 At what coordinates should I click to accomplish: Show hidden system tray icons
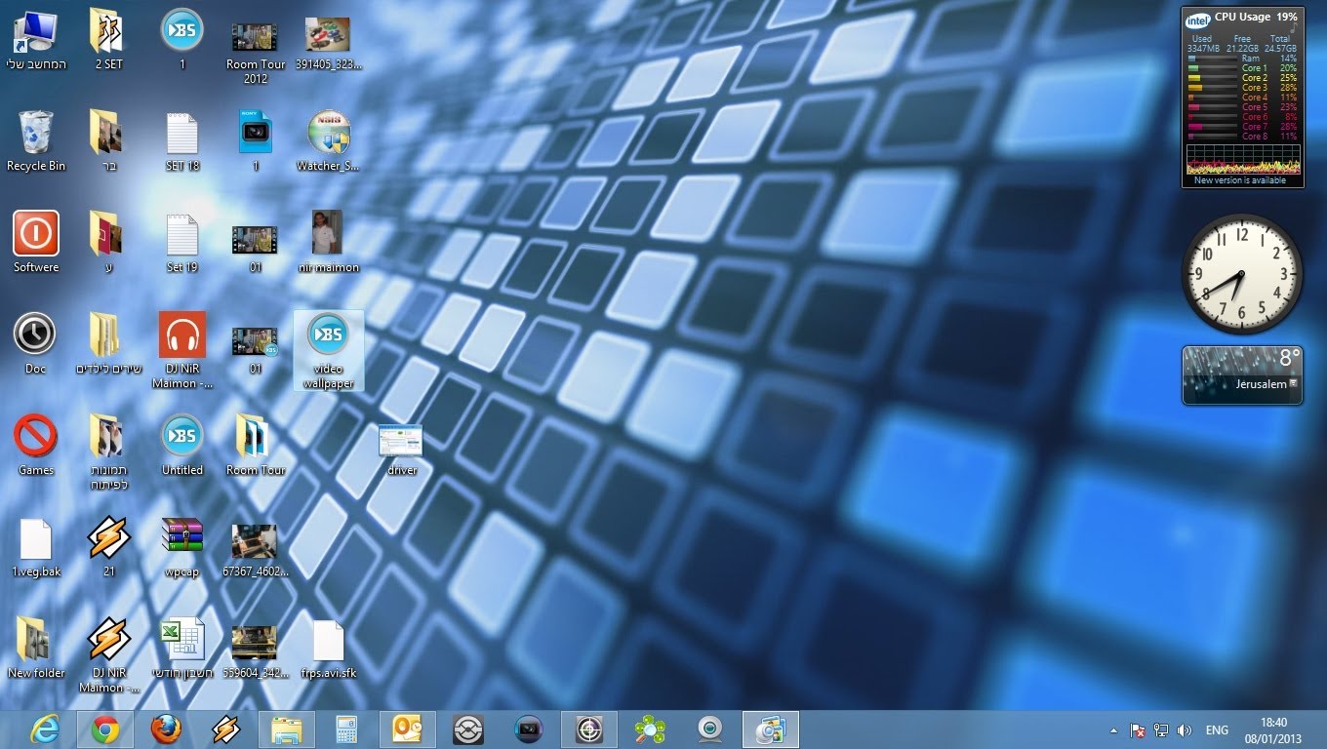point(1113,730)
